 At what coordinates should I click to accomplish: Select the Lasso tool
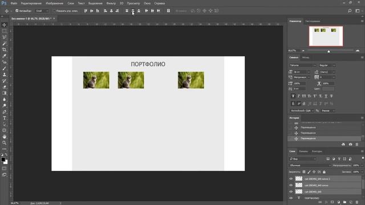[4, 37]
